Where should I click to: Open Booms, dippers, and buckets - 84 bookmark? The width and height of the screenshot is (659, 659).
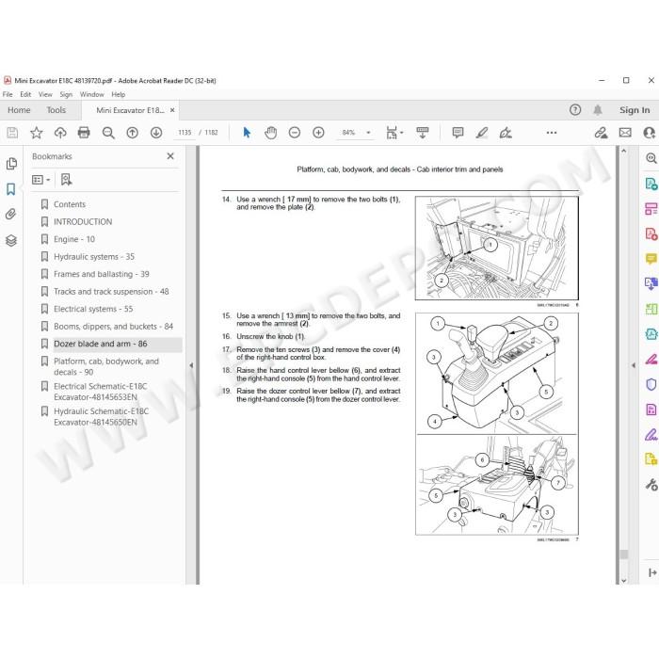pyautogui.click(x=113, y=327)
